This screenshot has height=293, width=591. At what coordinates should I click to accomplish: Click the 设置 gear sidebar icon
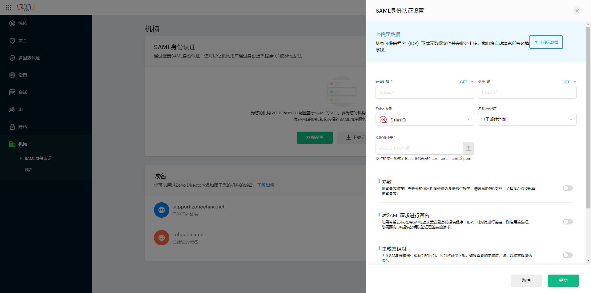[x=12, y=75]
